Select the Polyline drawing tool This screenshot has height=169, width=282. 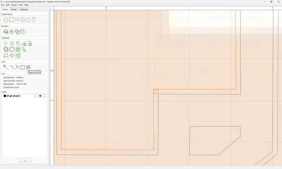(17, 20)
